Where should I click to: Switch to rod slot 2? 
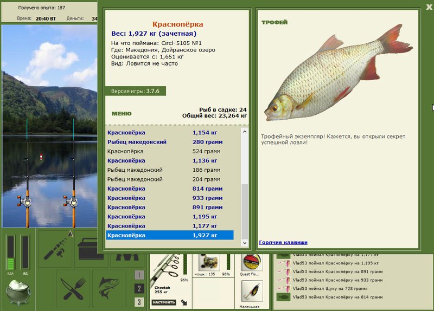tap(139, 288)
